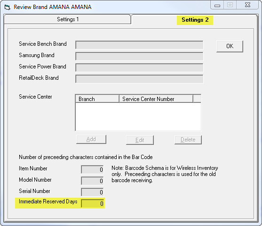Click the window icon in title bar

click(8, 7)
